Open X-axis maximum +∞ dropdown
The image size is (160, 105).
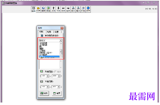tap(59, 76)
